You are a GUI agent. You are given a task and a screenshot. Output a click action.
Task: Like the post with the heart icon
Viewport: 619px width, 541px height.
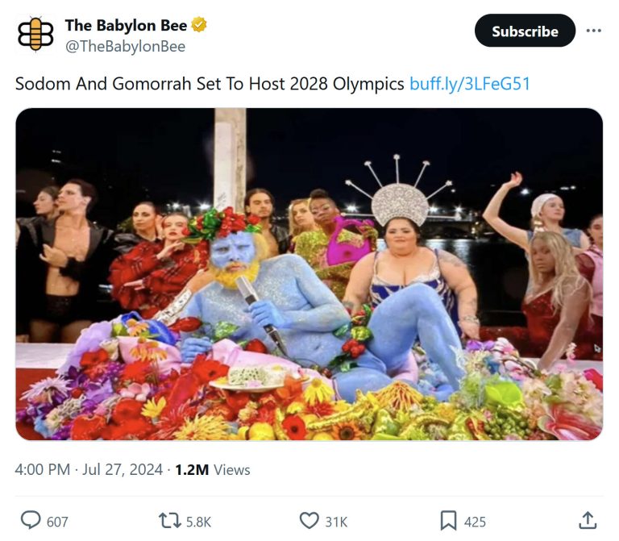pyautogui.click(x=309, y=521)
